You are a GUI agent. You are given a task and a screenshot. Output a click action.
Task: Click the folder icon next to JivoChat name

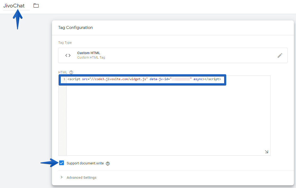[x=36, y=5]
